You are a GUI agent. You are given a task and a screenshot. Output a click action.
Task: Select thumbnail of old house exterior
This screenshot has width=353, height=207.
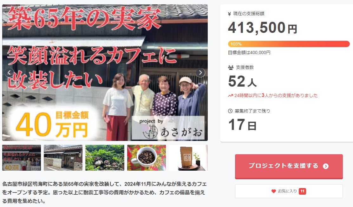[63, 158]
